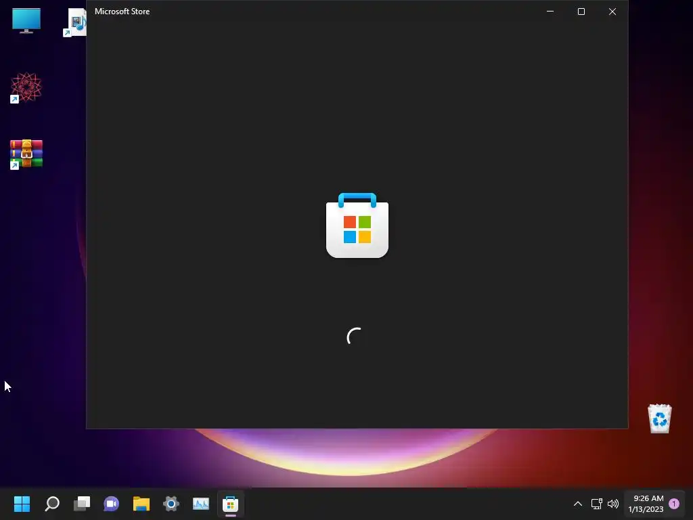Launch the Teams Chat taskbar icon
Image resolution: width=693 pixels, height=520 pixels.
coord(112,504)
